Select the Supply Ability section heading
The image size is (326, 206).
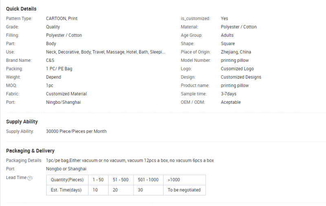click(x=22, y=122)
